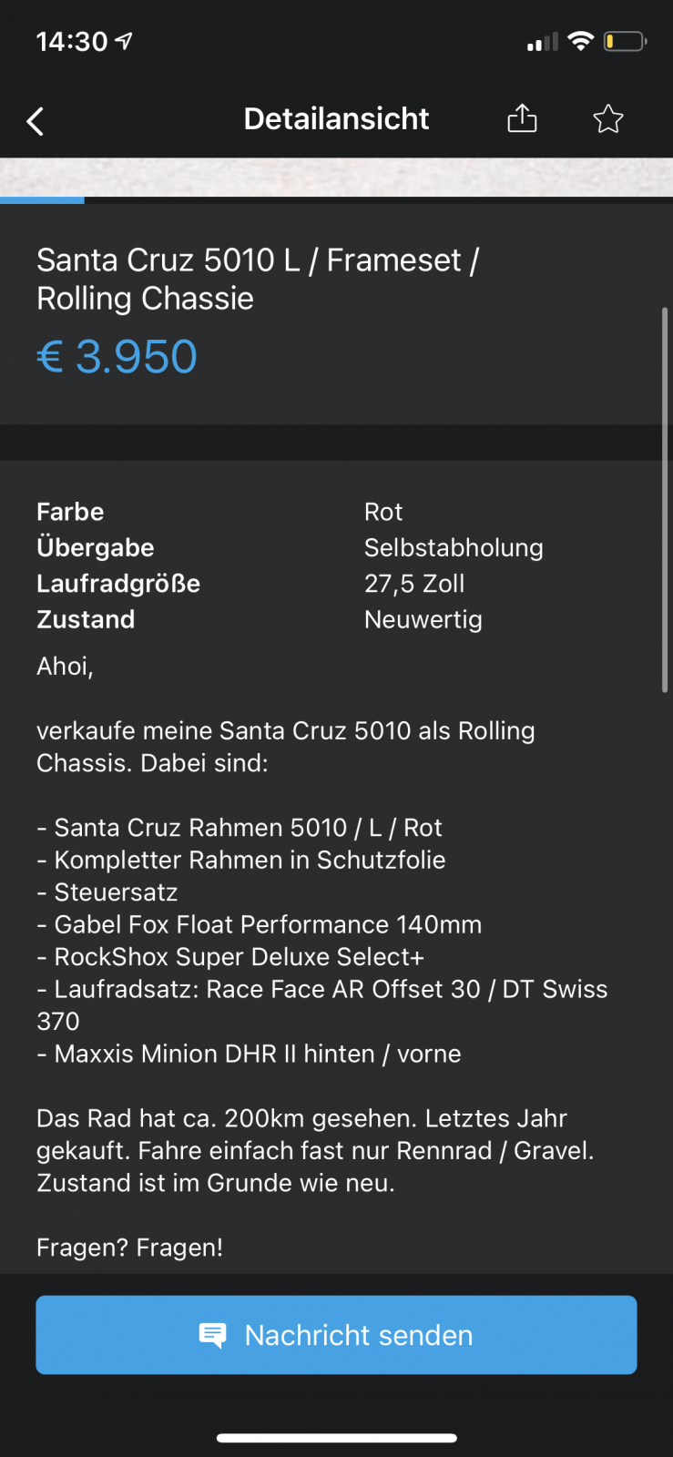Image resolution: width=673 pixels, height=1457 pixels.
Task: Tap the Wi-Fi status icon
Action: pyautogui.click(x=580, y=41)
